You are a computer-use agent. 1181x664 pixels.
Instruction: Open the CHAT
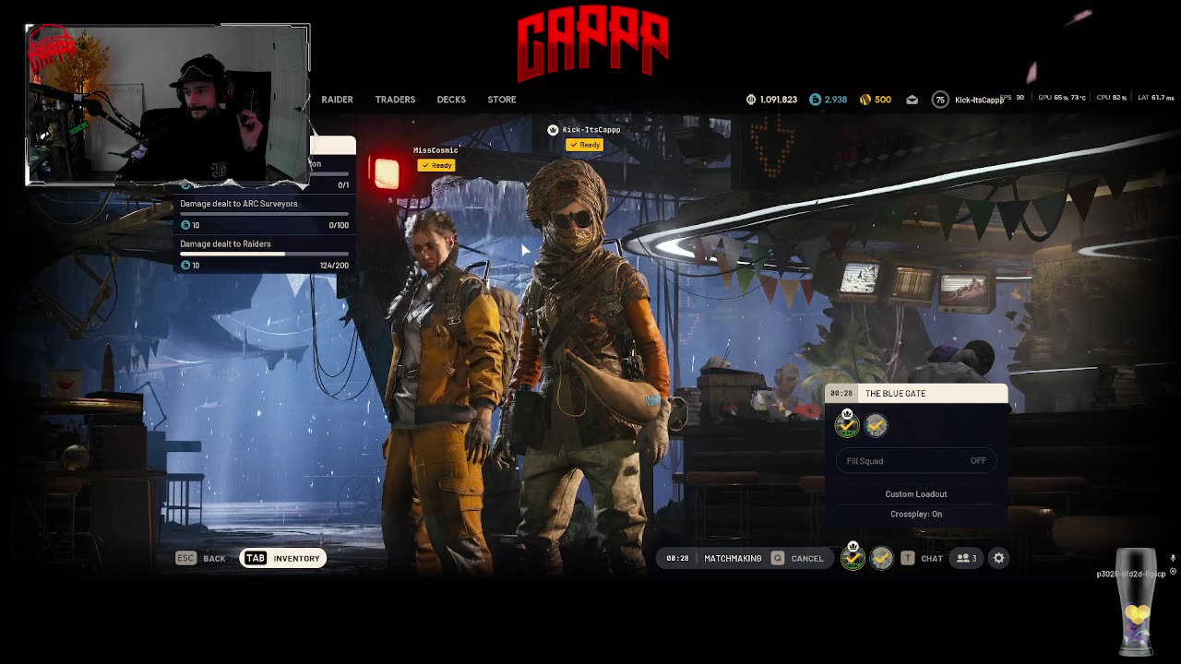[932, 559]
